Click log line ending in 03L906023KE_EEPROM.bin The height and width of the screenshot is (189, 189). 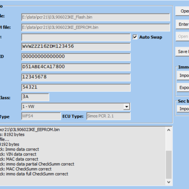tap(29, 130)
